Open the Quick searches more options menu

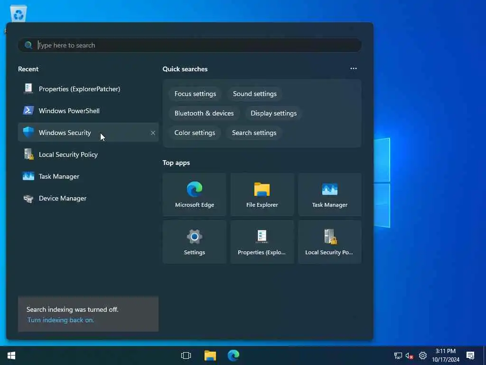point(353,68)
